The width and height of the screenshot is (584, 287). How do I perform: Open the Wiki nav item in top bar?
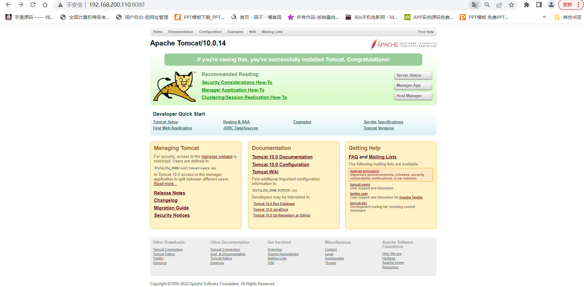[252, 32]
